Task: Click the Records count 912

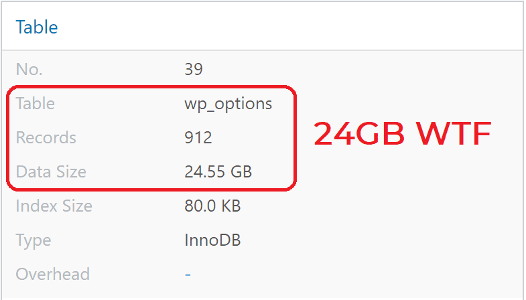Action: click(x=198, y=137)
